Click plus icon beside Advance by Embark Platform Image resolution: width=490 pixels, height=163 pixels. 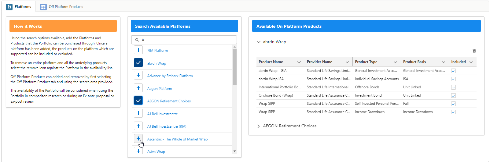138,76
